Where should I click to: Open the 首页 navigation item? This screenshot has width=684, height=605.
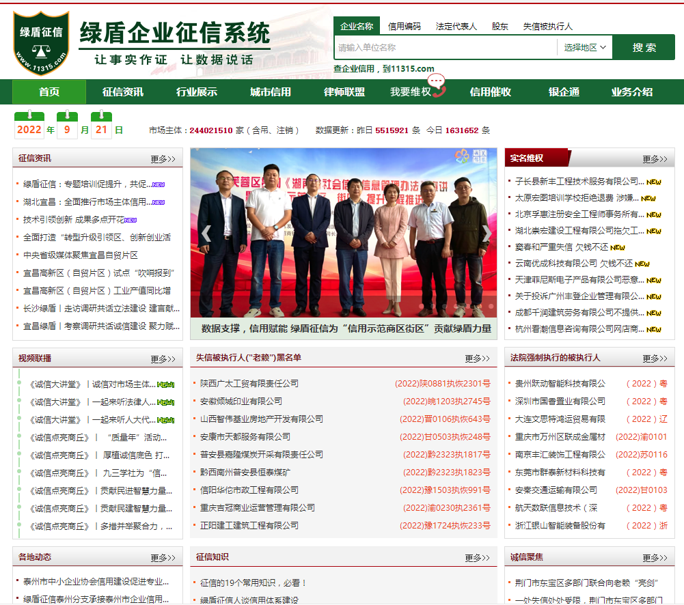(49, 92)
